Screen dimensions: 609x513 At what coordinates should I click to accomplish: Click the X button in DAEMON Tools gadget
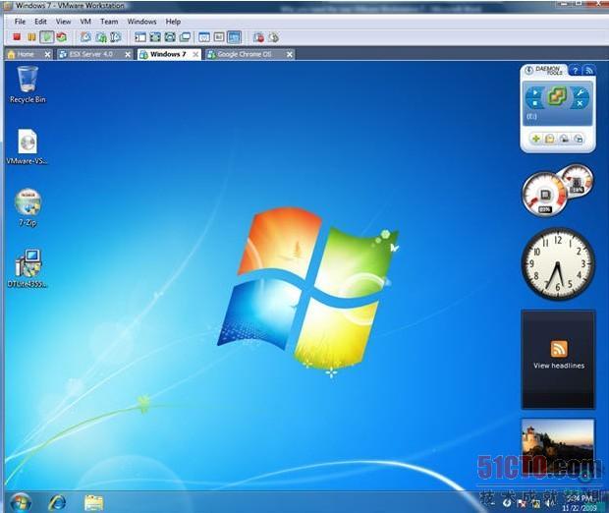tap(580, 103)
